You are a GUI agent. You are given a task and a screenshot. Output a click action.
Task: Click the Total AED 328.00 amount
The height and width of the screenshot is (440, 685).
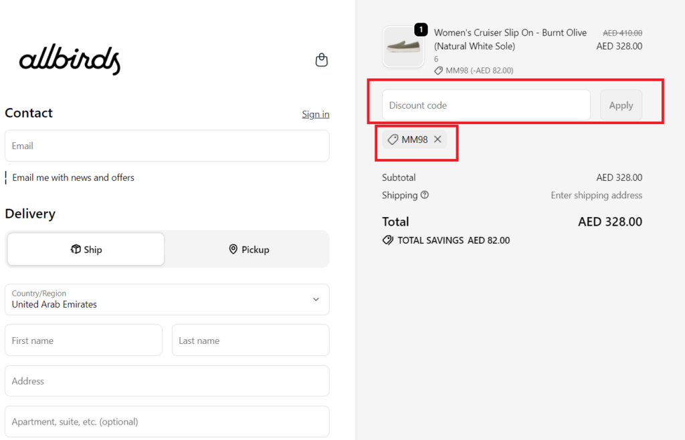point(610,222)
